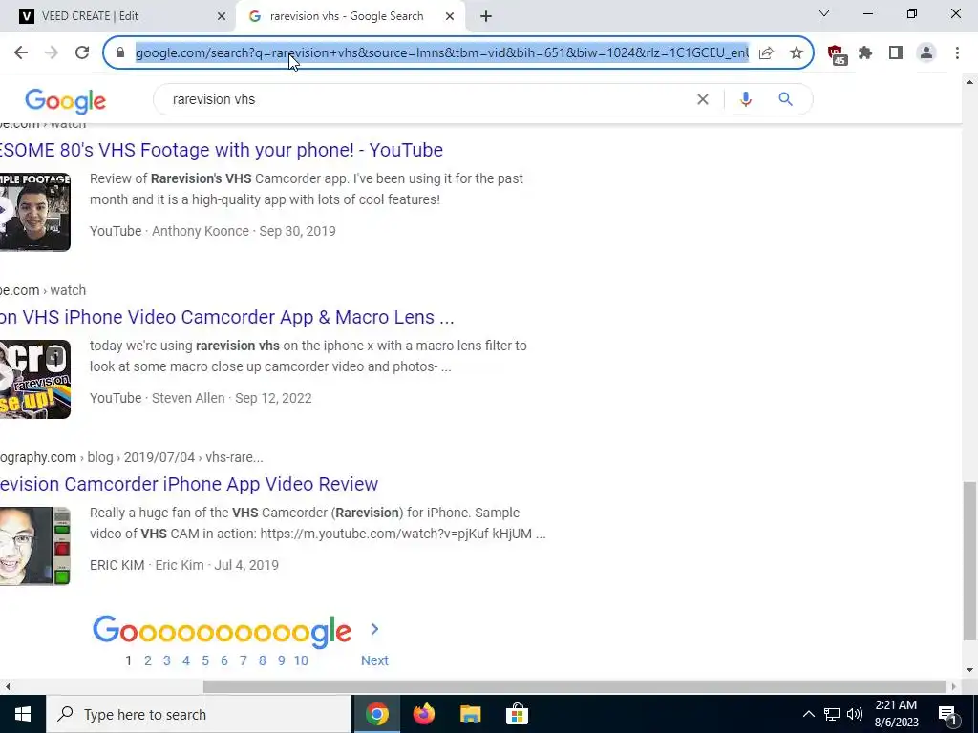The height and width of the screenshot is (733, 978).
Task: Click the Steven Allen author text
Action: (x=188, y=398)
